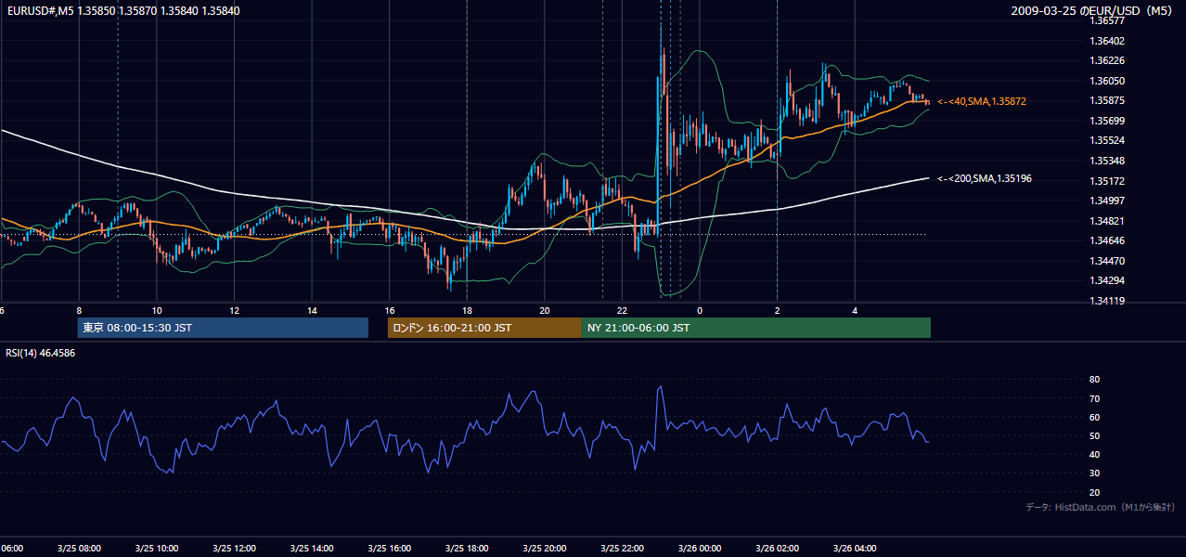1186x557 pixels.
Task: Click RSI scale level 70
Action: (1094, 398)
